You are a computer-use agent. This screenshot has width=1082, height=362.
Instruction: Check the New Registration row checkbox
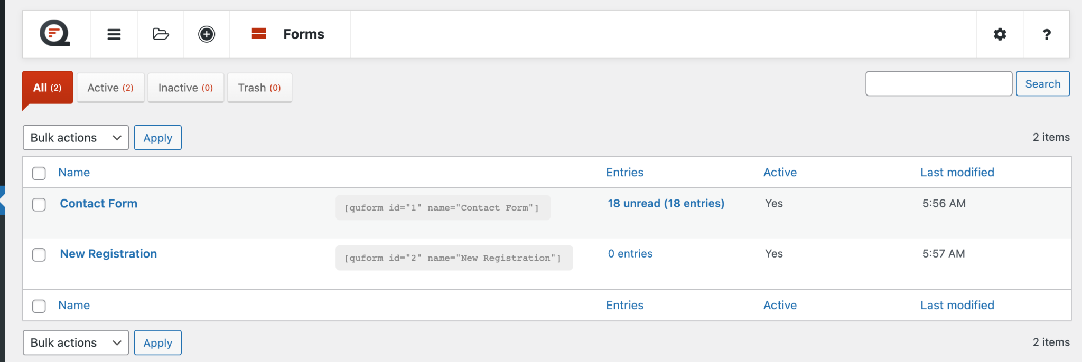39,255
